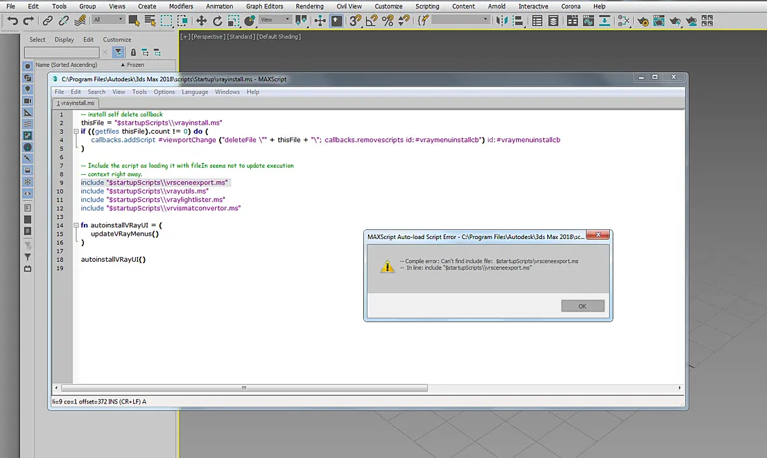Open the Corona menu in main menu bar
Screen dimensions: 767x458
click(x=571, y=6)
